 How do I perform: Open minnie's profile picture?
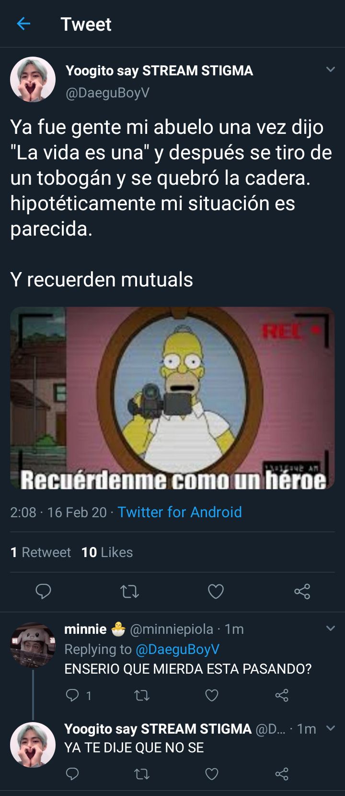33,645
